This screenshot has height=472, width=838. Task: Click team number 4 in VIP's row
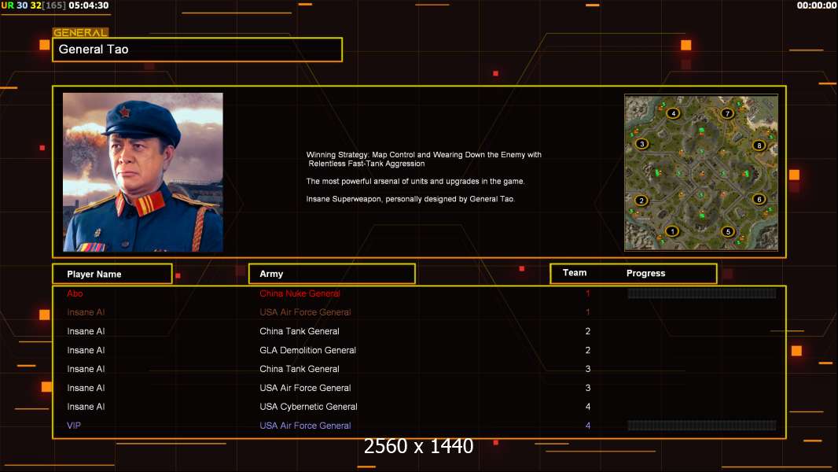click(588, 426)
